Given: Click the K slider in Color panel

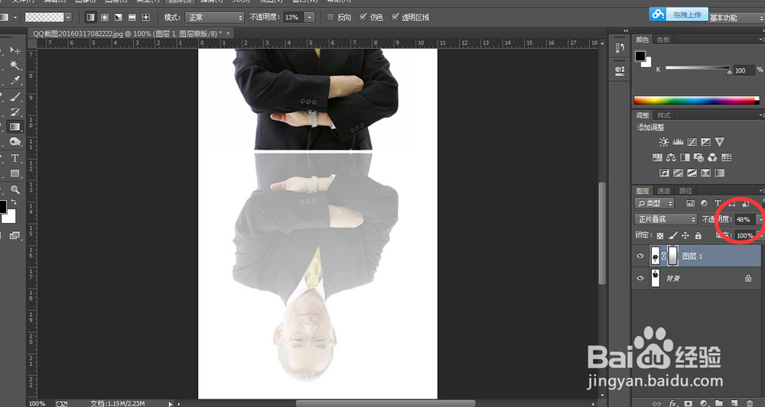Looking at the screenshot, I should coord(698,69).
